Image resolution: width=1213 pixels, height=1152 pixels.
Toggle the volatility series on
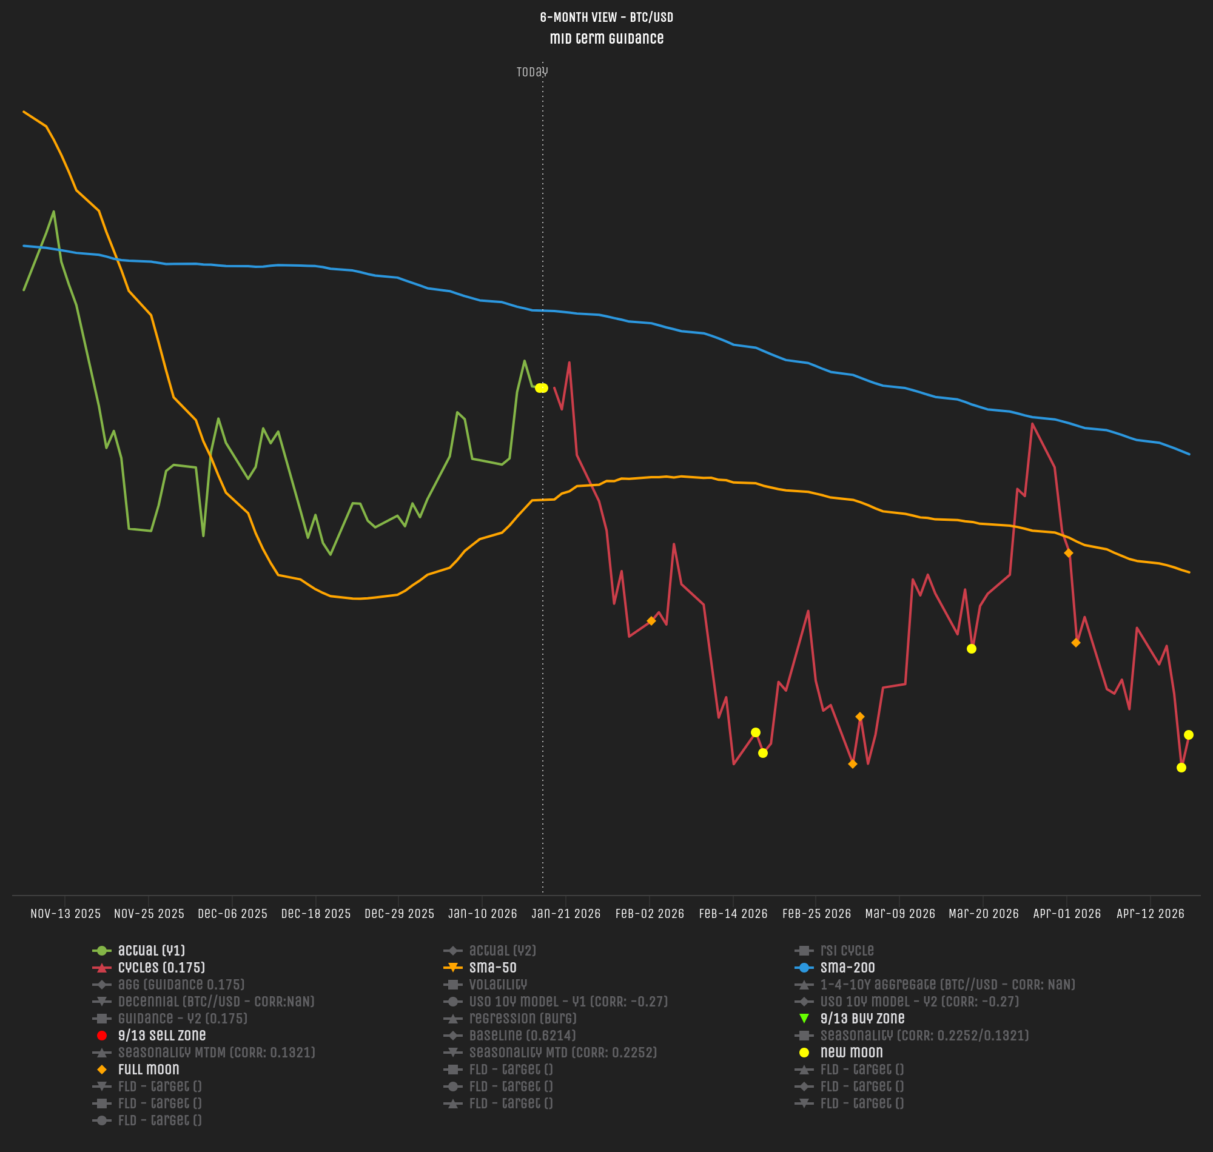pos(497,985)
